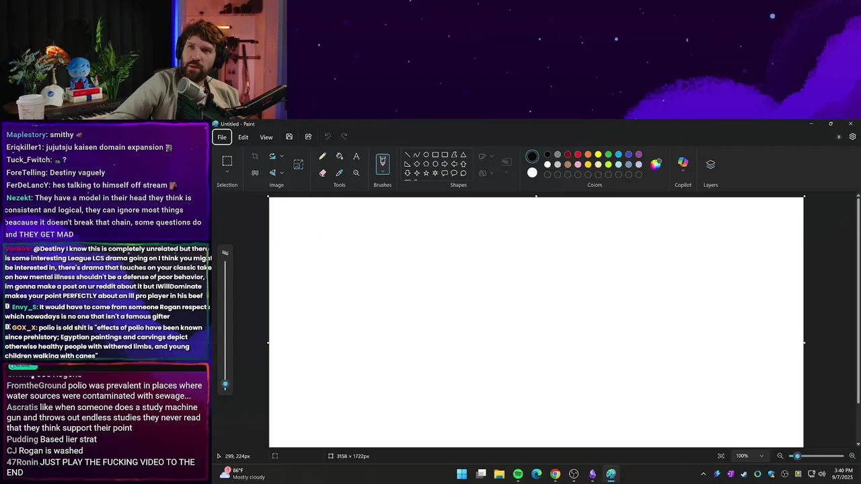The image size is (861, 484).
Task: Select the Pencil tool in Paint
Action: [322, 157]
